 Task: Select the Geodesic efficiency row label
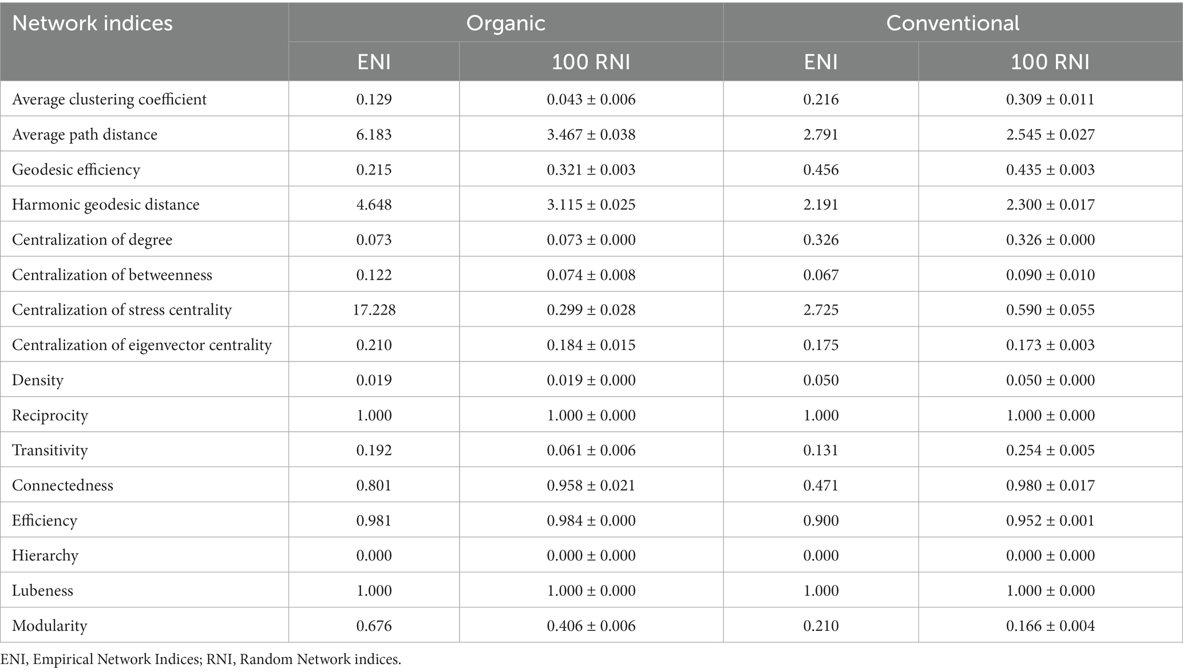click(76, 170)
